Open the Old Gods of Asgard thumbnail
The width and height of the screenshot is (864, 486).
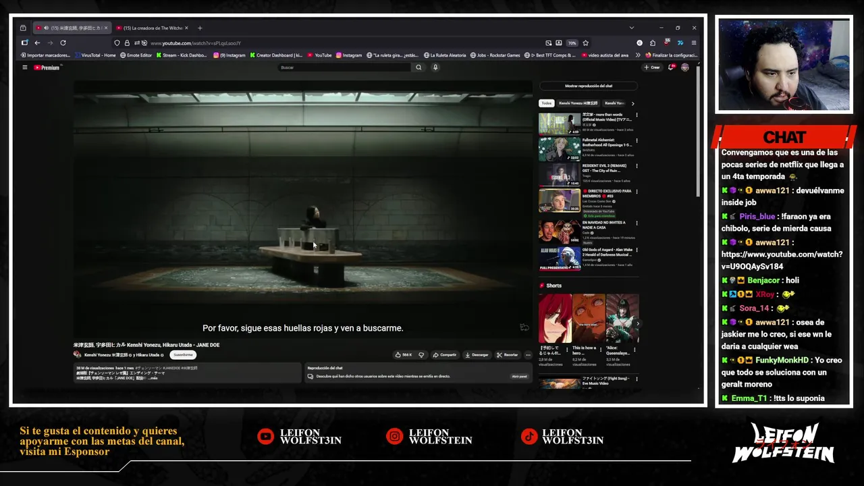point(560,259)
